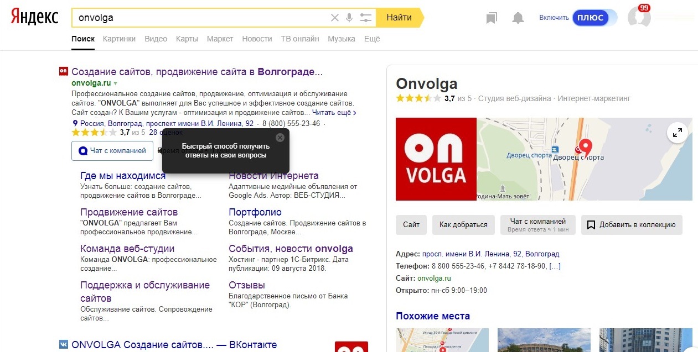
Task: Open card address просп. имени В.И. Ленина
Action: 490,254
